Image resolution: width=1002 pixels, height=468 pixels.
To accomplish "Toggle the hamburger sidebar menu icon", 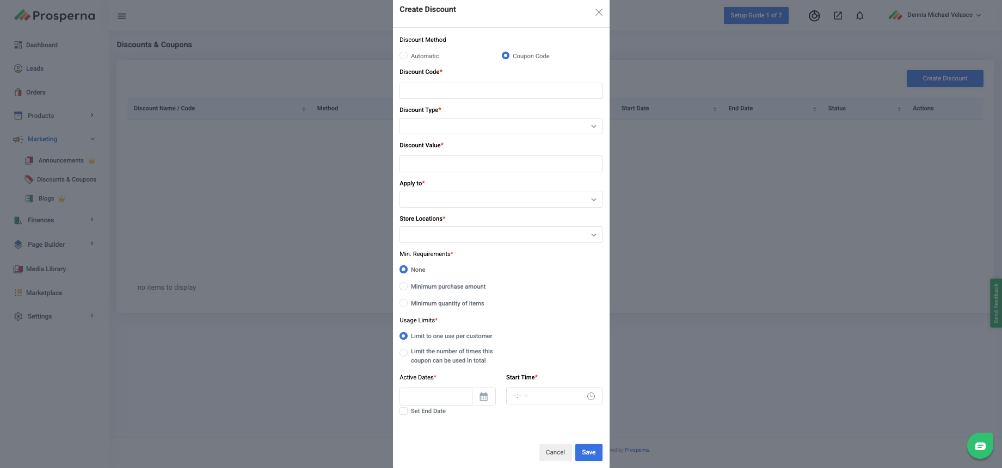I will pyautogui.click(x=122, y=16).
